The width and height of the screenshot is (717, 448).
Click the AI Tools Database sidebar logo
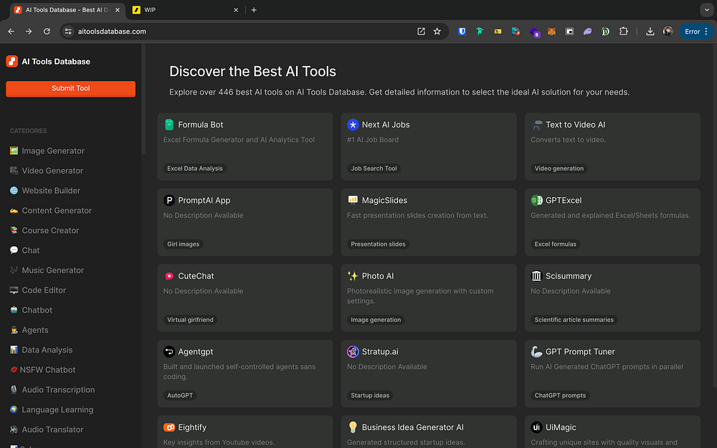11,62
